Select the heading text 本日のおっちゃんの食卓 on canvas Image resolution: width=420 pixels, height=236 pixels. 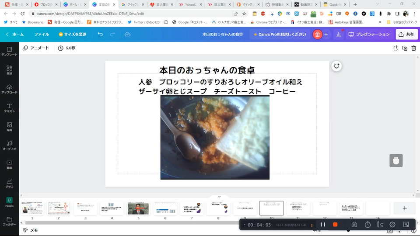click(x=207, y=70)
